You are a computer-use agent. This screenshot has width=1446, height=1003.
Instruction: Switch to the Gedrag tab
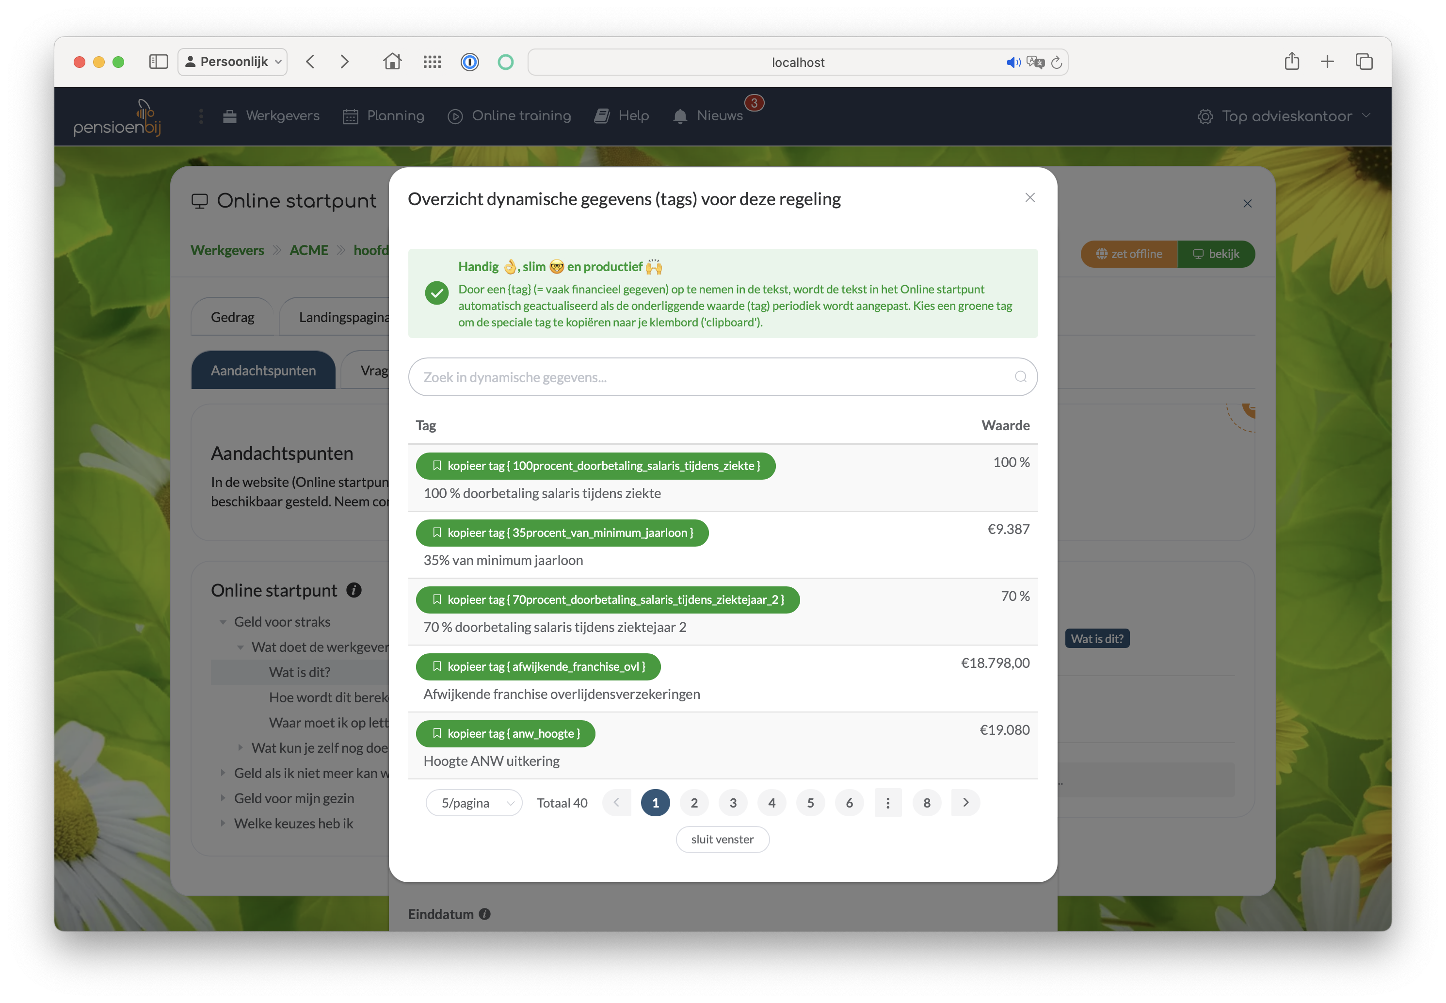click(232, 317)
